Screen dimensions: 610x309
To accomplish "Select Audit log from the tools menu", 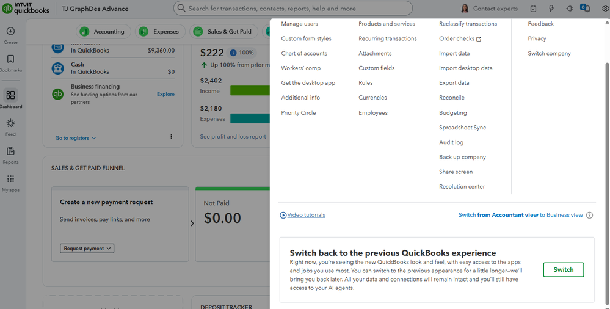I will 451,142.
